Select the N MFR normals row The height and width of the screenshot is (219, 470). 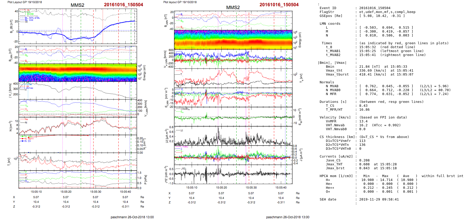coord(384,94)
